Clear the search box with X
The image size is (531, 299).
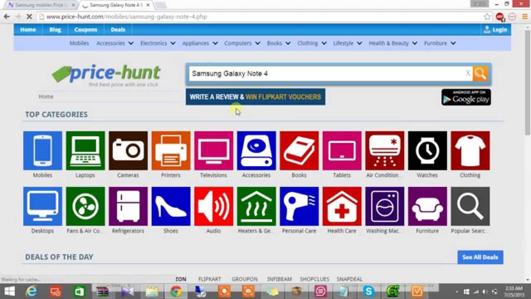[468, 74]
